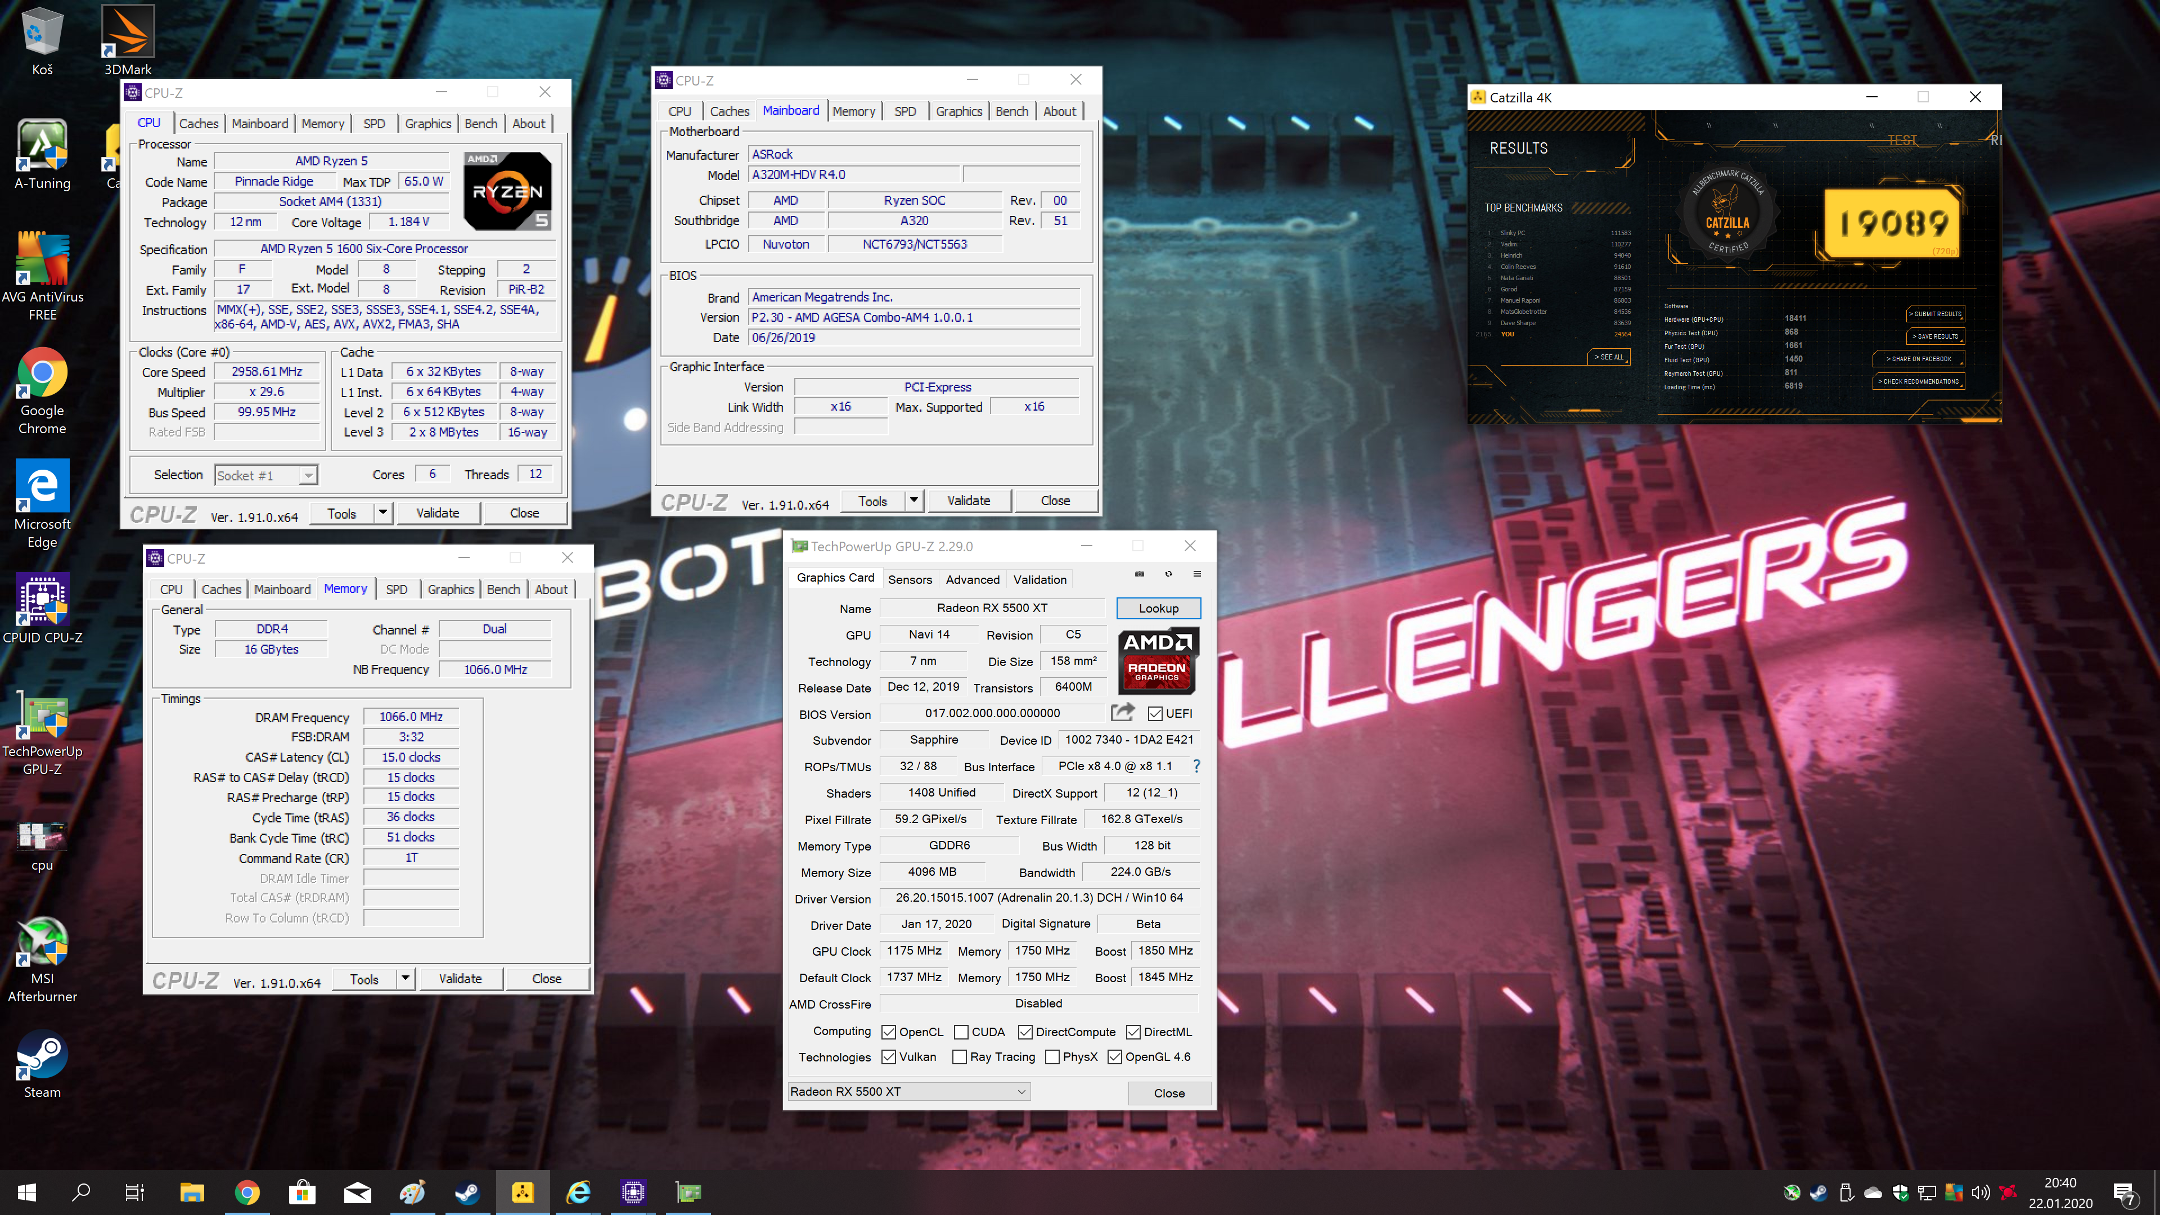The height and width of the screenshot is (1215, 2160).
Task: Open the 3DMark desktop shortcut
Action: 128,40
